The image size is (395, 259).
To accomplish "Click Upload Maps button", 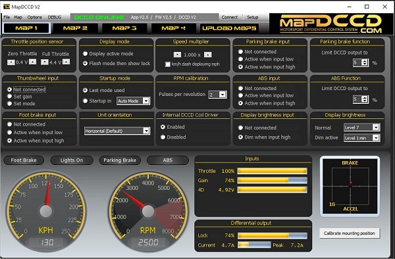I will pyautogui.click(x=229, y=28).
